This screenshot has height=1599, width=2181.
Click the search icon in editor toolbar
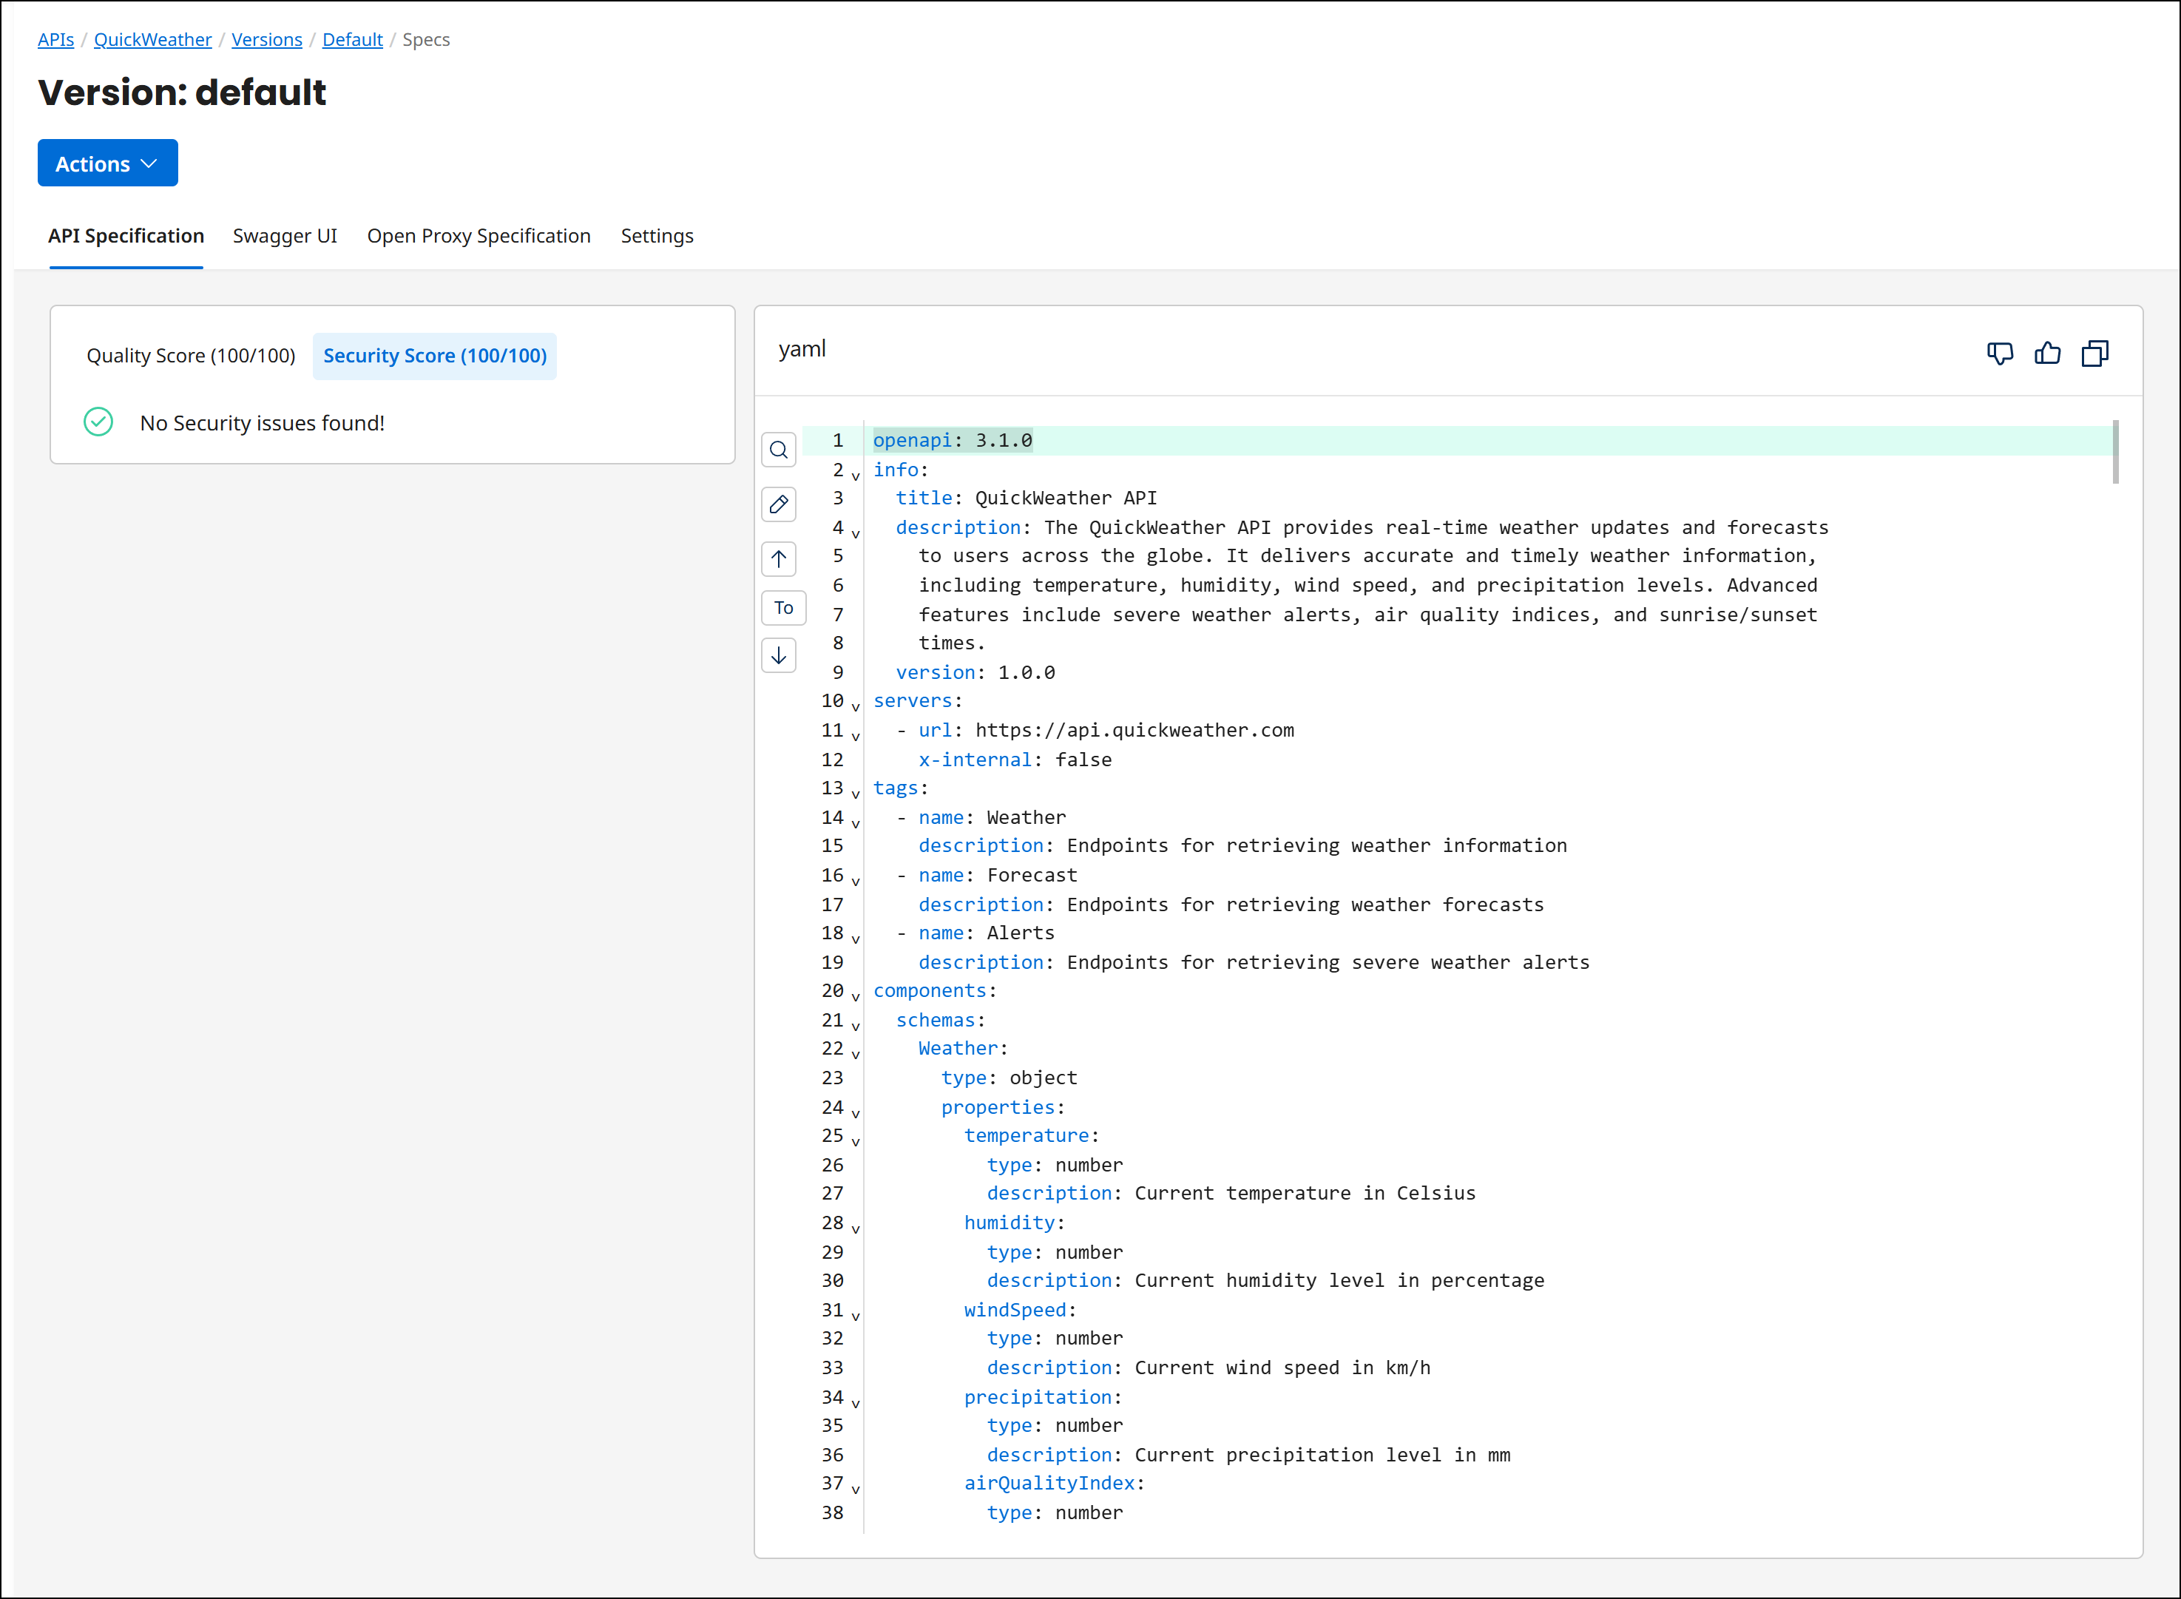pos(779,450)
